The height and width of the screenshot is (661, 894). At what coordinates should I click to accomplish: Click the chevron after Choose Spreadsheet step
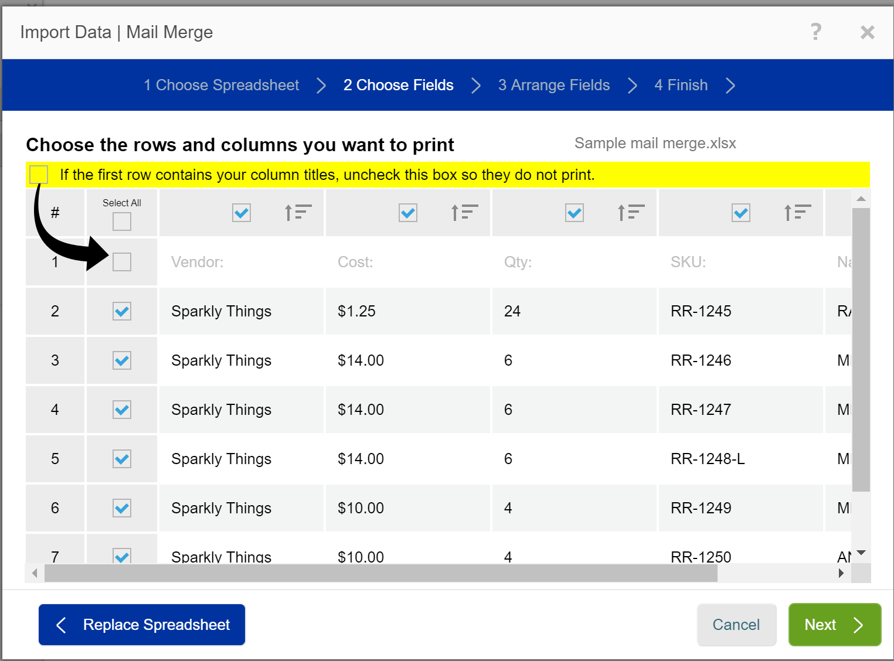[x=321, y=86]
